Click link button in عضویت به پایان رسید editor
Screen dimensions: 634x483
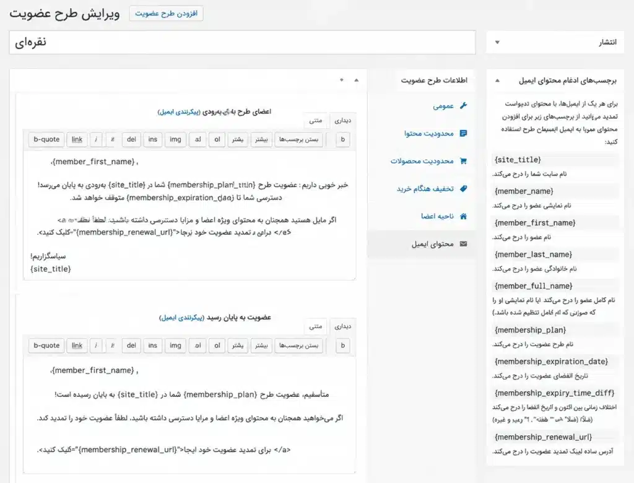click(x=77, y=346)
